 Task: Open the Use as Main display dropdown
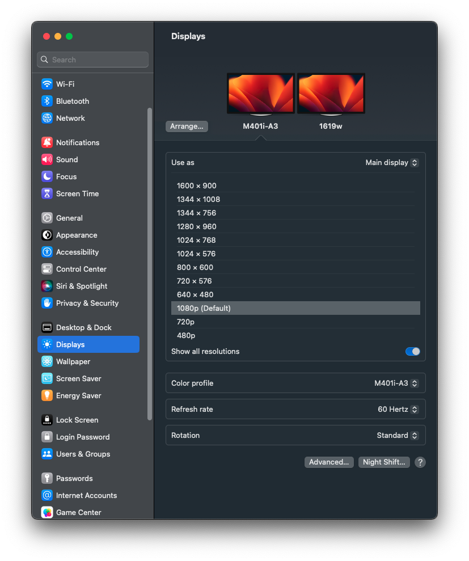(391, 163)
